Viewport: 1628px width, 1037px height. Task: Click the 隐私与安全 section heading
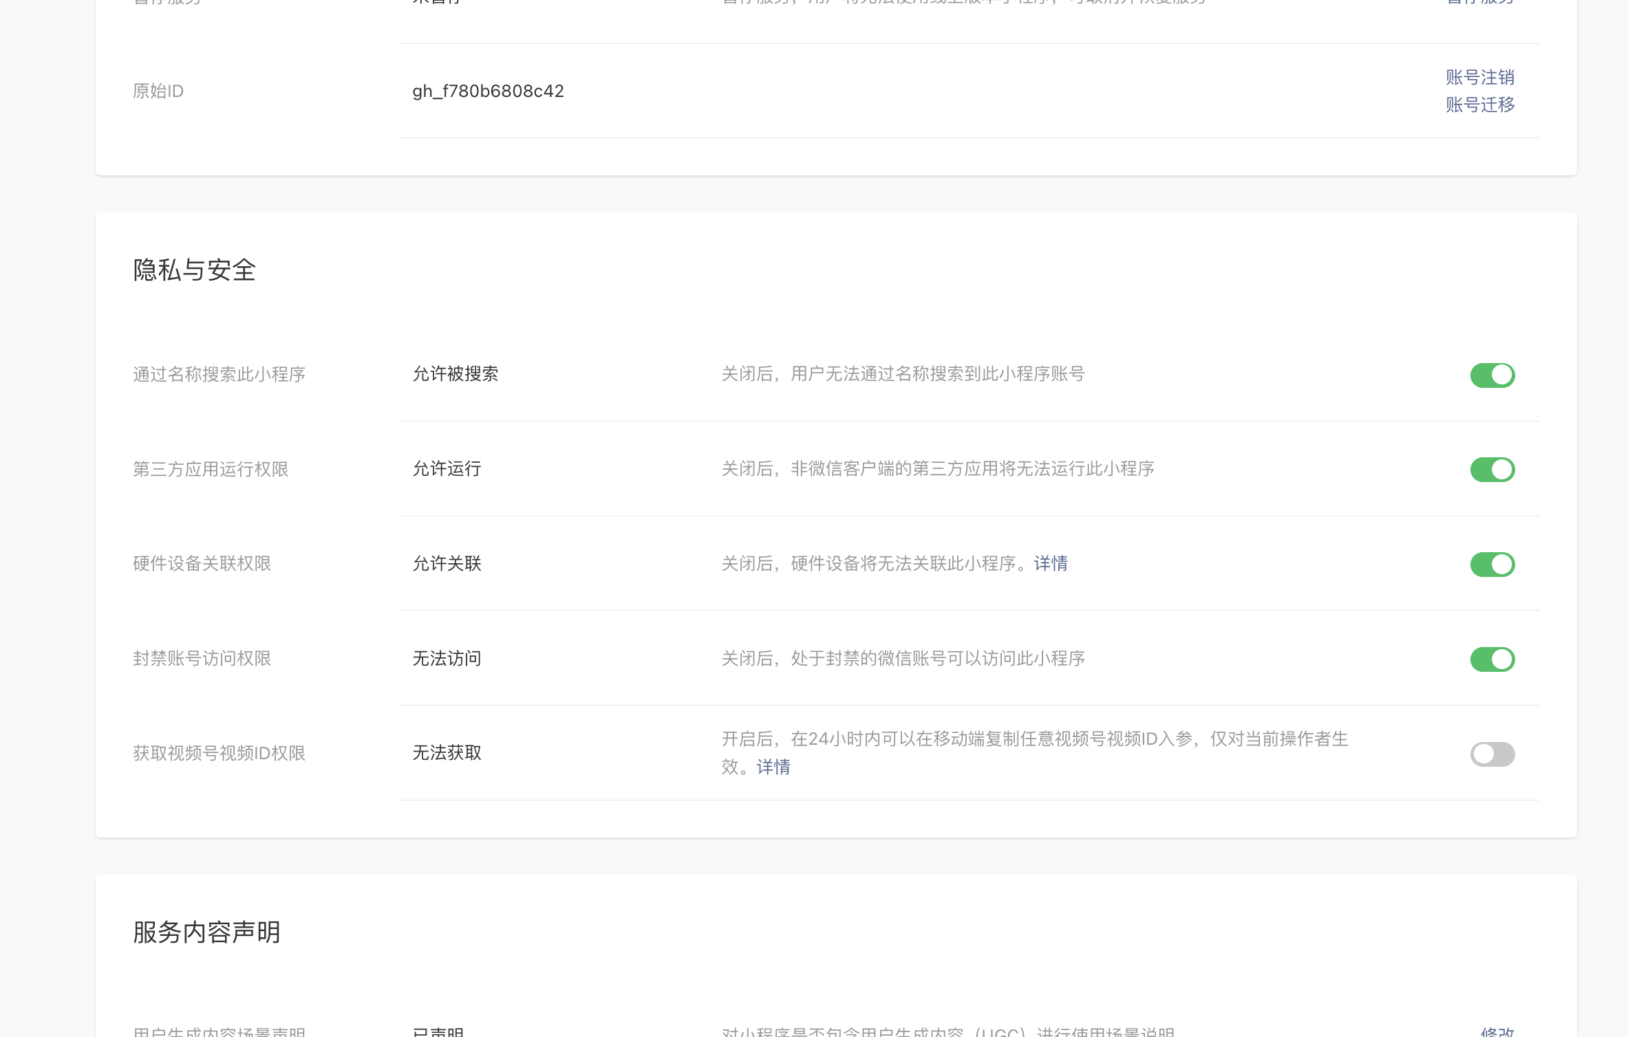click(194, 270)
